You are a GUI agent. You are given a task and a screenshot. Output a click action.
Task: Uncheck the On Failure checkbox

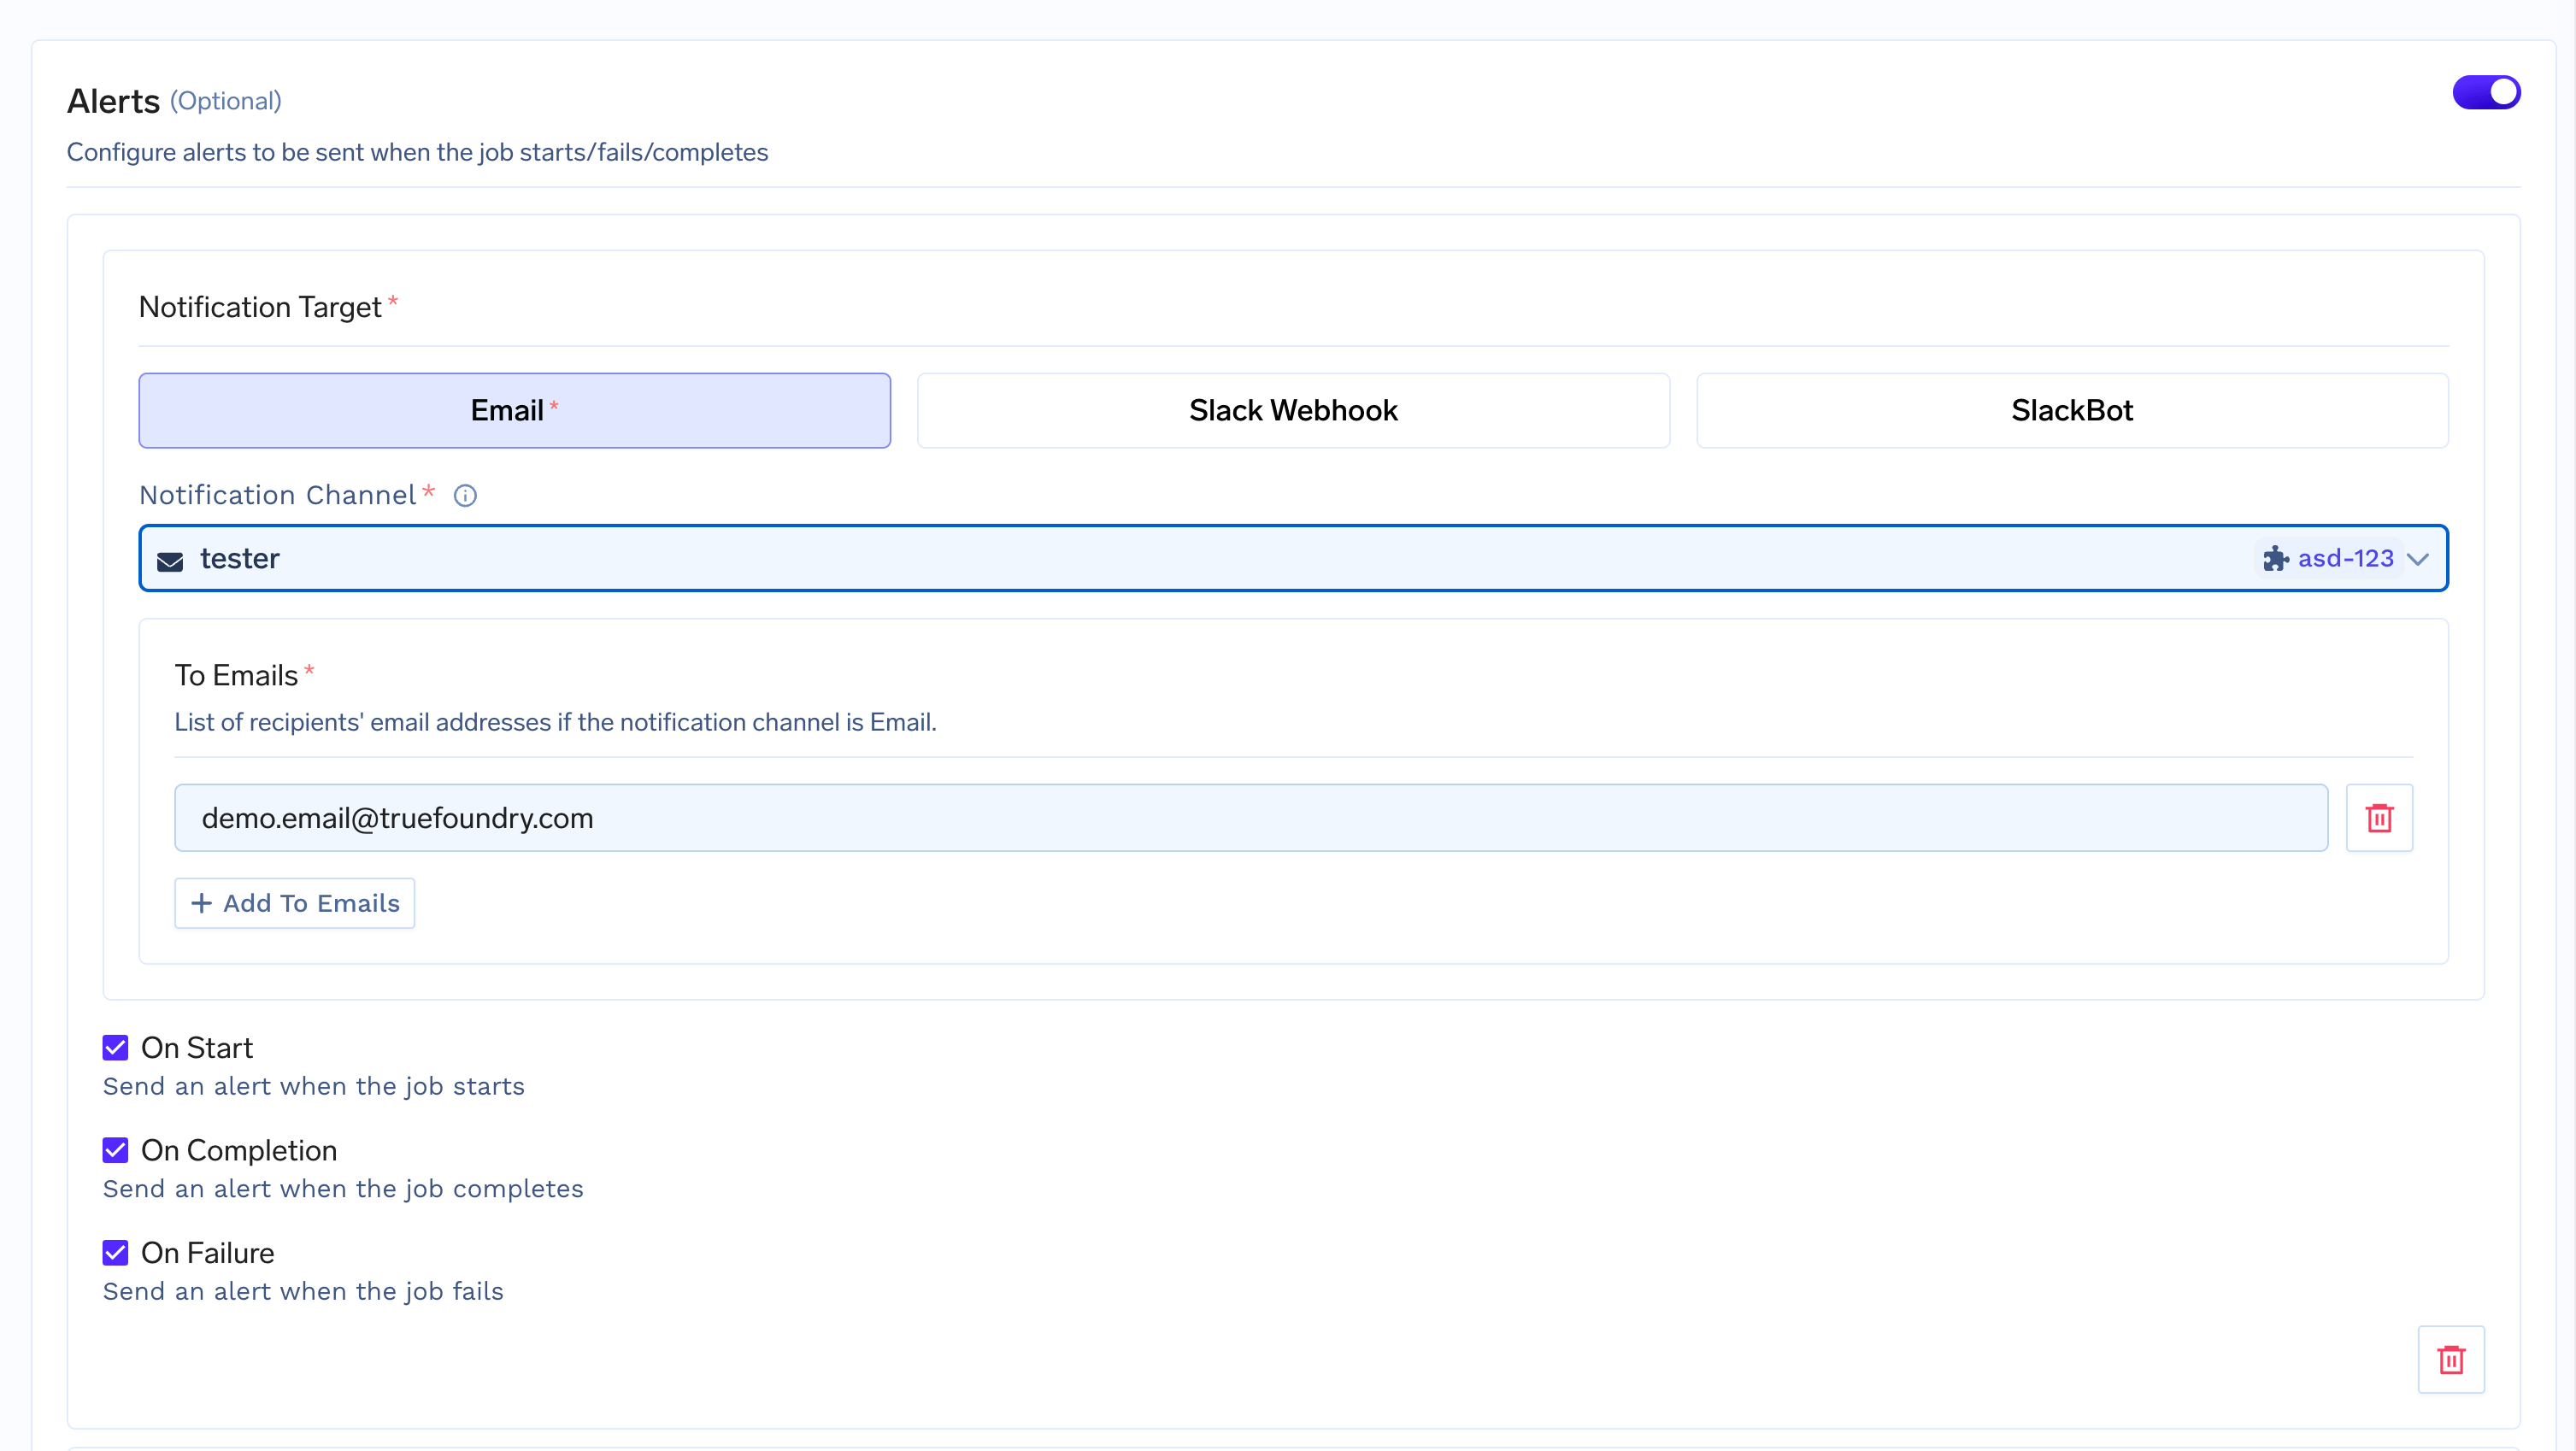coord(115,1253)
